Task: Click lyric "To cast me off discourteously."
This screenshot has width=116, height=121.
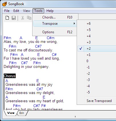Action: pos(29,50)
